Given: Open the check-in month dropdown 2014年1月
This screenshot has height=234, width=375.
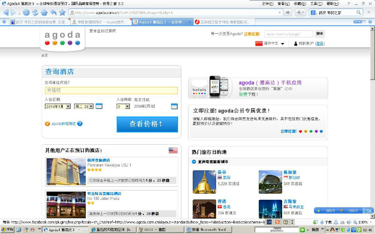Looking at the screenshot, I should [x=59, y=106].
